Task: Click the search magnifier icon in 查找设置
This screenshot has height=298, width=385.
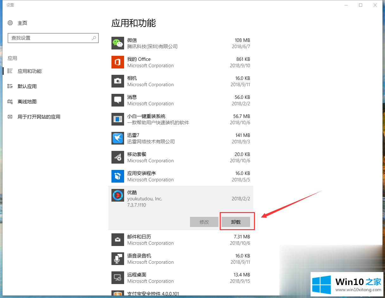Action: coord(94,38)
